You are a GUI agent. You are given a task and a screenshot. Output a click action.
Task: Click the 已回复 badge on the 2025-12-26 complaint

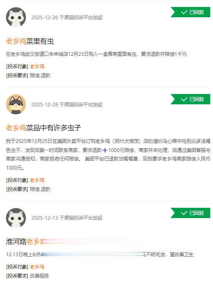191,12
